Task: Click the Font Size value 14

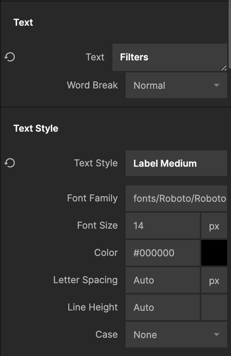Action: point(163,226)
